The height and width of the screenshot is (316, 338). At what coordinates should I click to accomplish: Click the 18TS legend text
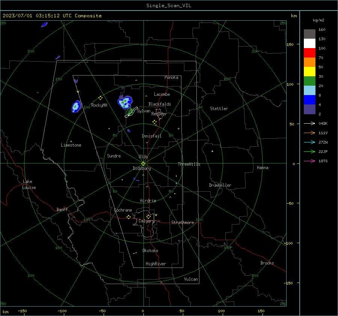pyautogui.click(x=323, y=161)
